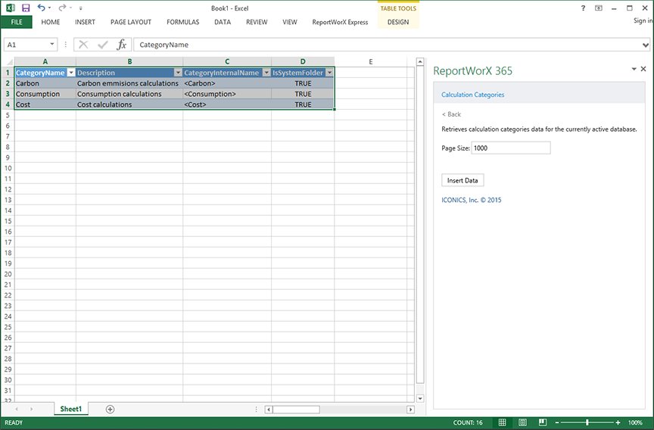Image resolution: width=654 pixels, height=430 pixels.
Task: Click the Insert Function fx icon
Action: point(121,45)
